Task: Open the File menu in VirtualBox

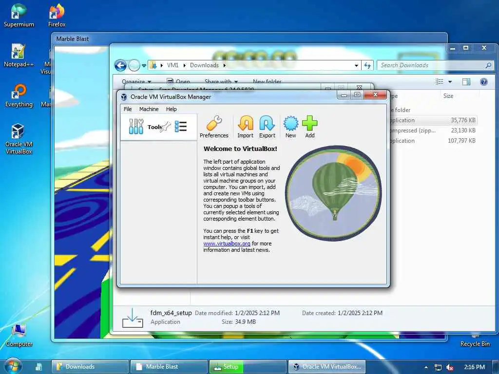Action: tap(128, 109)
